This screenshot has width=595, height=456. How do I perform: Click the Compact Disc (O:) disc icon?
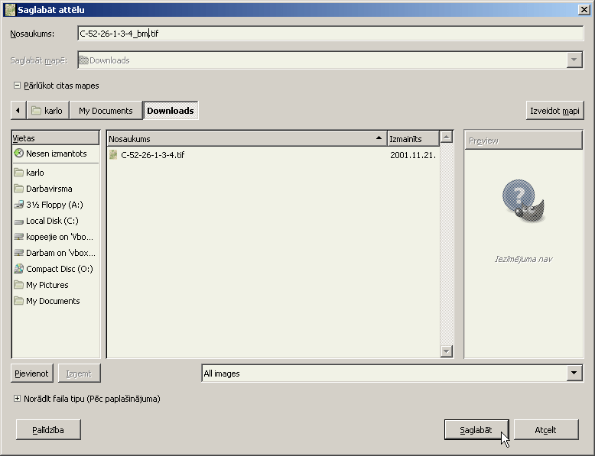click(18, 269)
